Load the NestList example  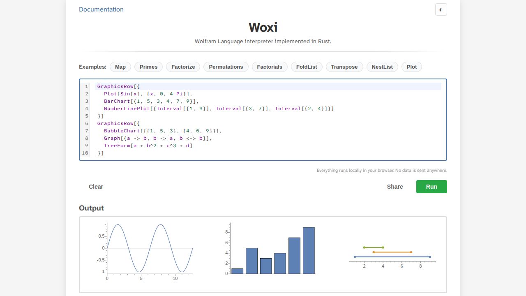[382, 67]
